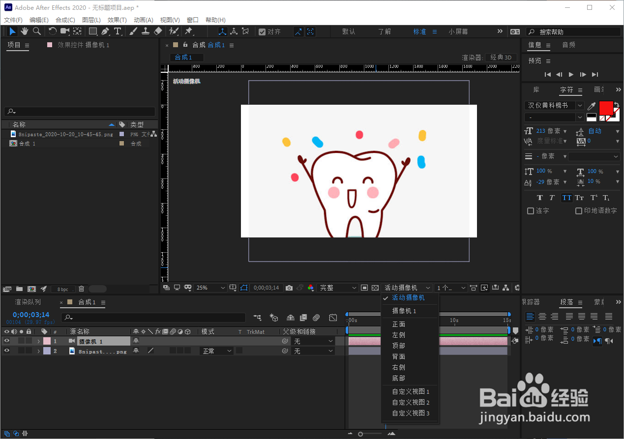
Task: Click the red fill color swatch
Action: (x=606, y=108)
